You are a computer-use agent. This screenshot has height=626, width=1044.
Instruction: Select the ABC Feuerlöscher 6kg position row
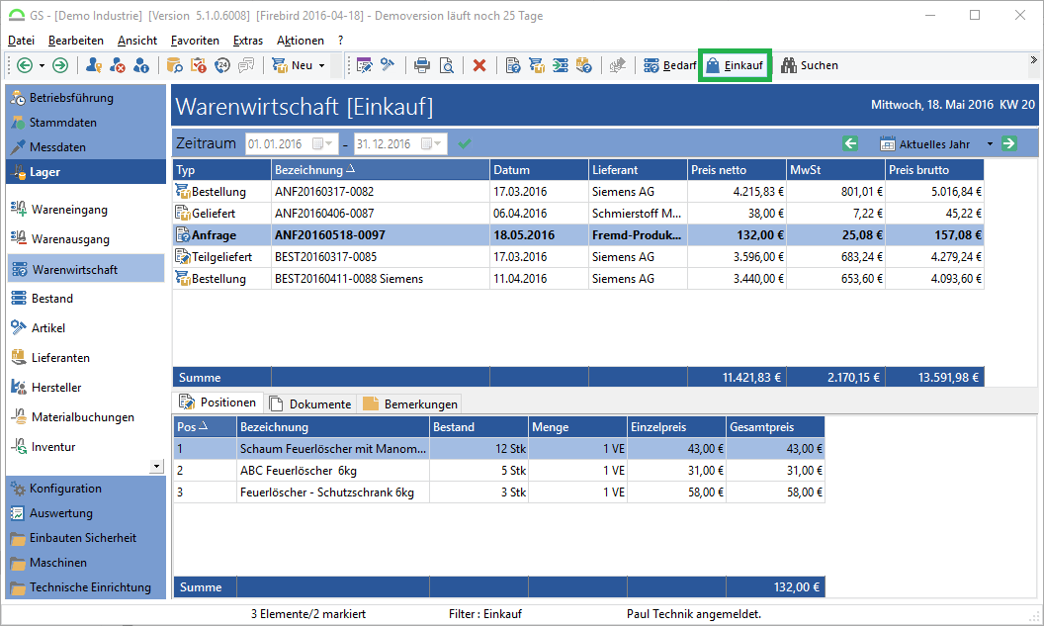tap(498, 470)
